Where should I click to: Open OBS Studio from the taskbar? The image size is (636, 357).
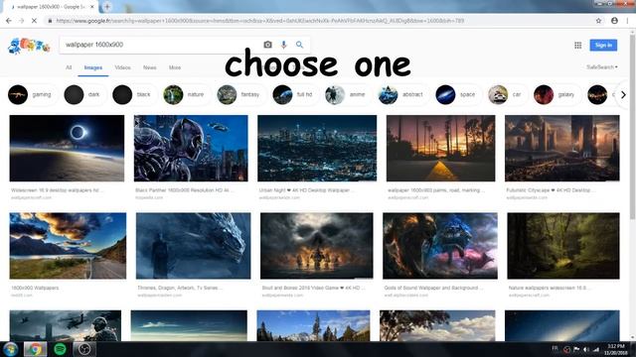(x=84, y=349)
